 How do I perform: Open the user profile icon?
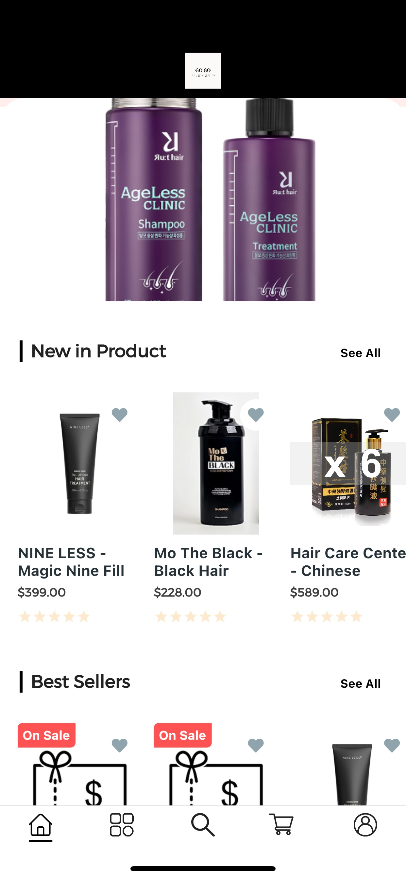click(365, 825)
